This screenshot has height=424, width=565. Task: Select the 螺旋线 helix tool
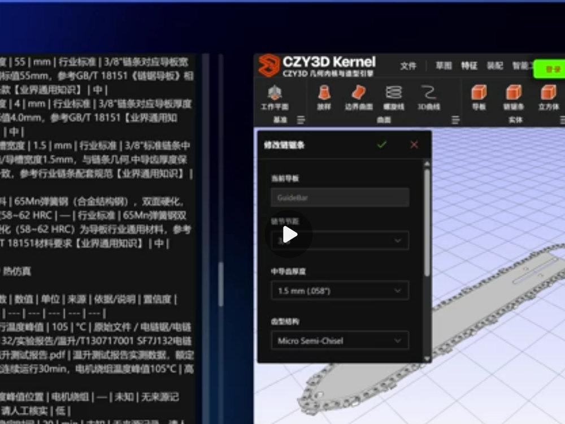[x=393, y=98]
